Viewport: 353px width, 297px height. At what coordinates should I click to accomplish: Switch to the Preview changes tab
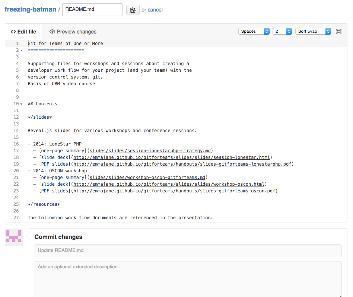click(73, 32)
